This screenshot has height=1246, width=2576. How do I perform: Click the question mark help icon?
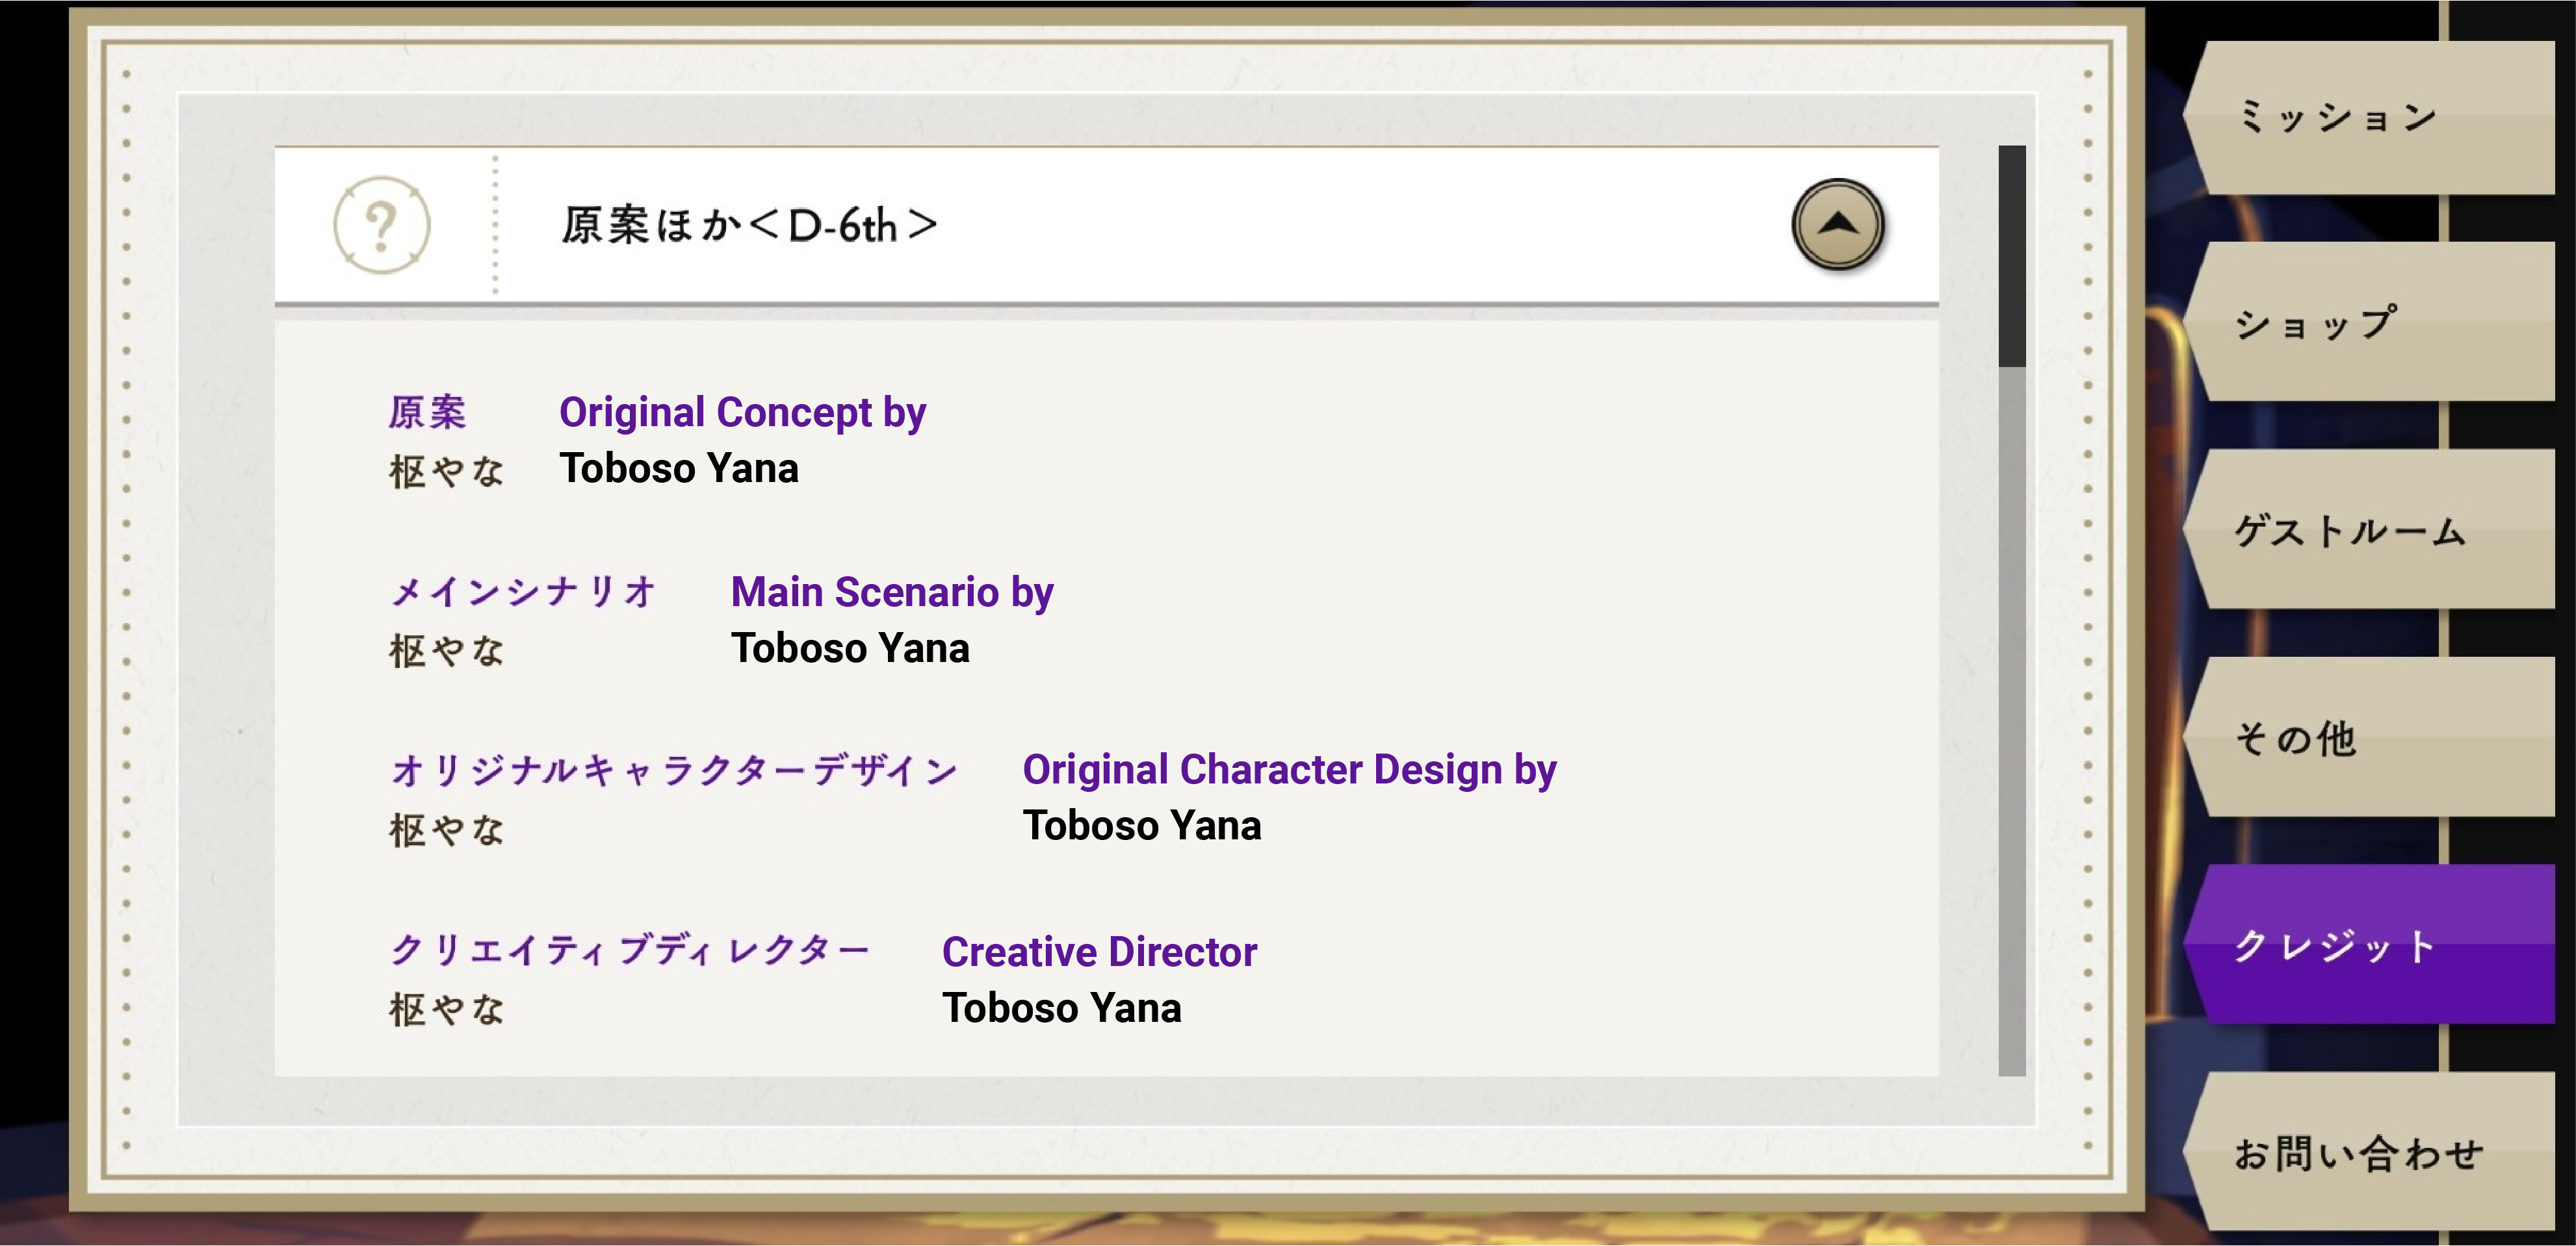381,225
